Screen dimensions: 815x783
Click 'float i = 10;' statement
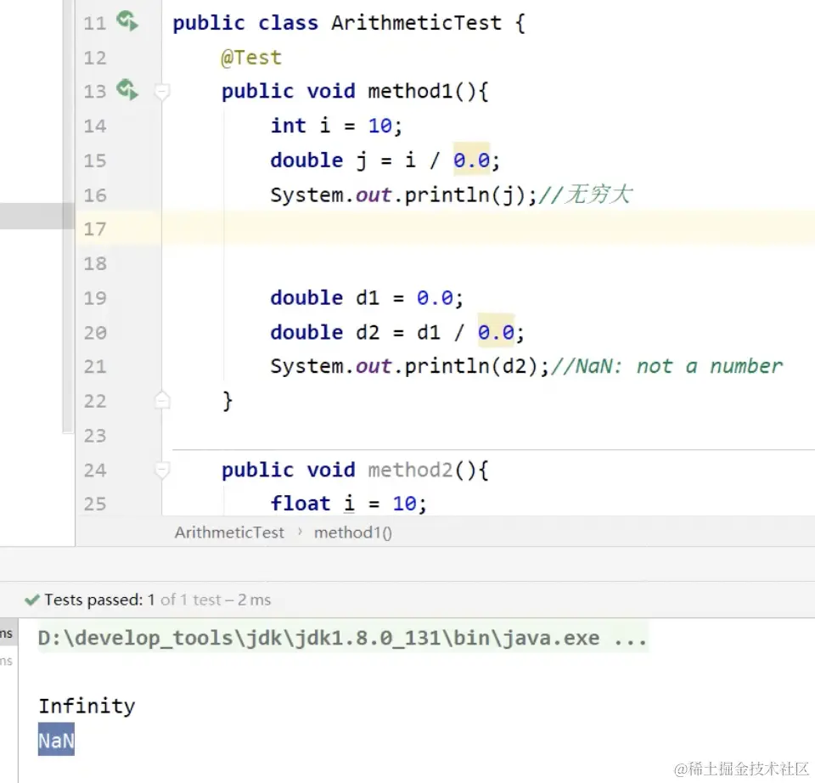tap(348, 504)
